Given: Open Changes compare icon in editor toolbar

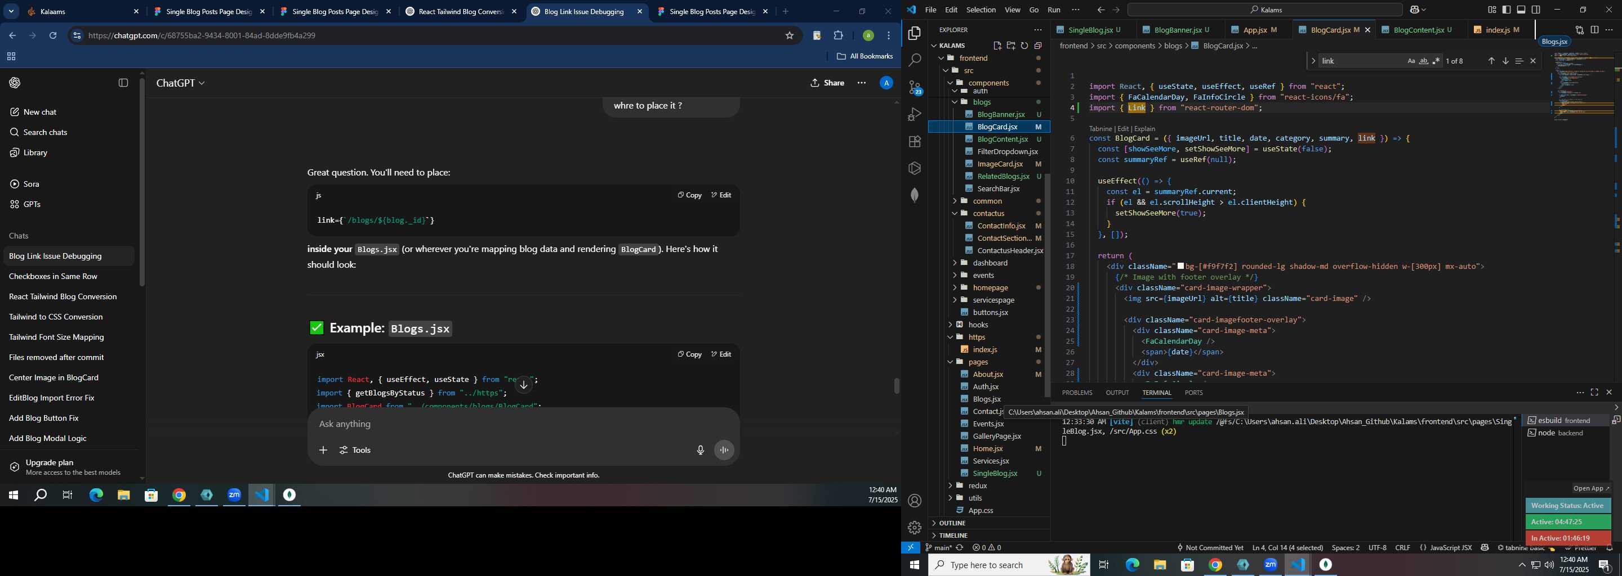Looking at the screenshot, I should [1579, 30].
